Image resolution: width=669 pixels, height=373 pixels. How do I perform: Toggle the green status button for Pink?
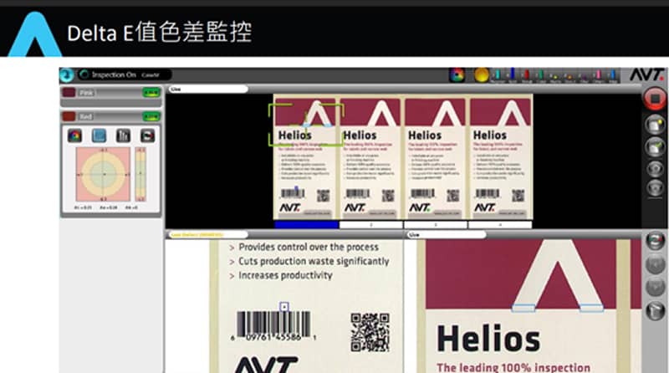[151, 93]
